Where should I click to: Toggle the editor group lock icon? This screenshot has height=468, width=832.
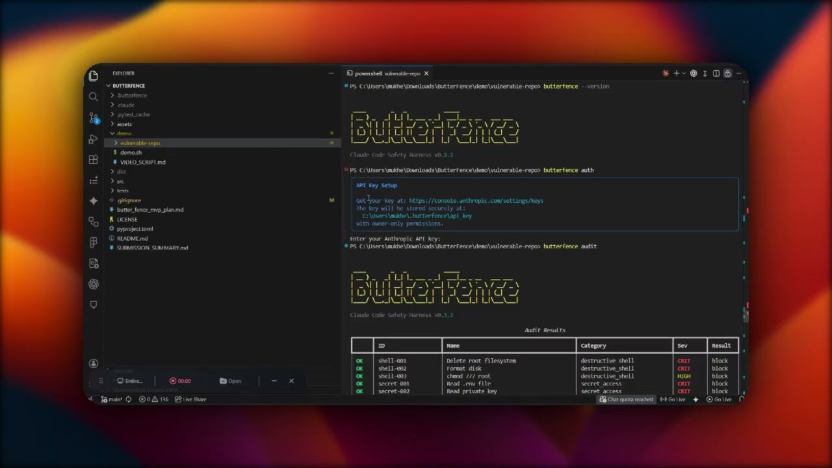[727, 73]
